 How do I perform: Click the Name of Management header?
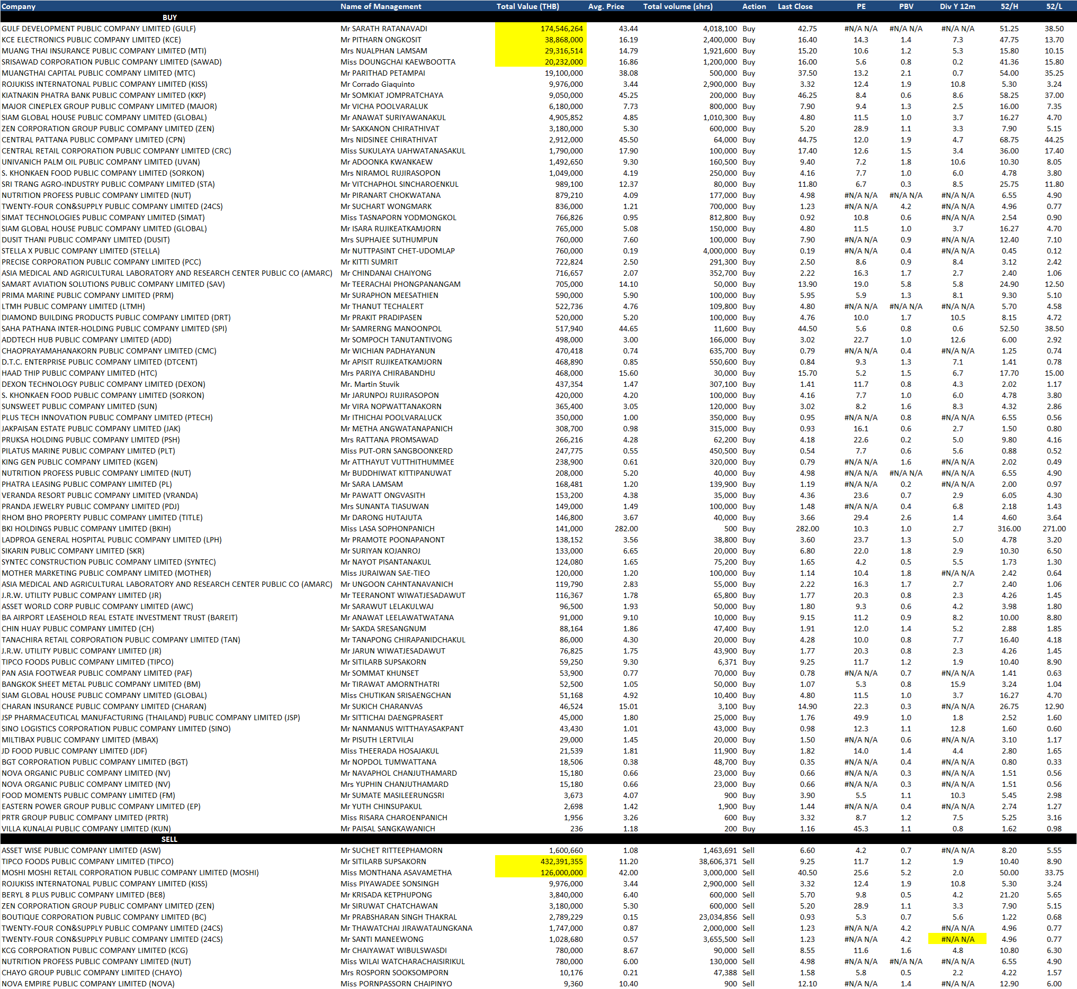381,6
